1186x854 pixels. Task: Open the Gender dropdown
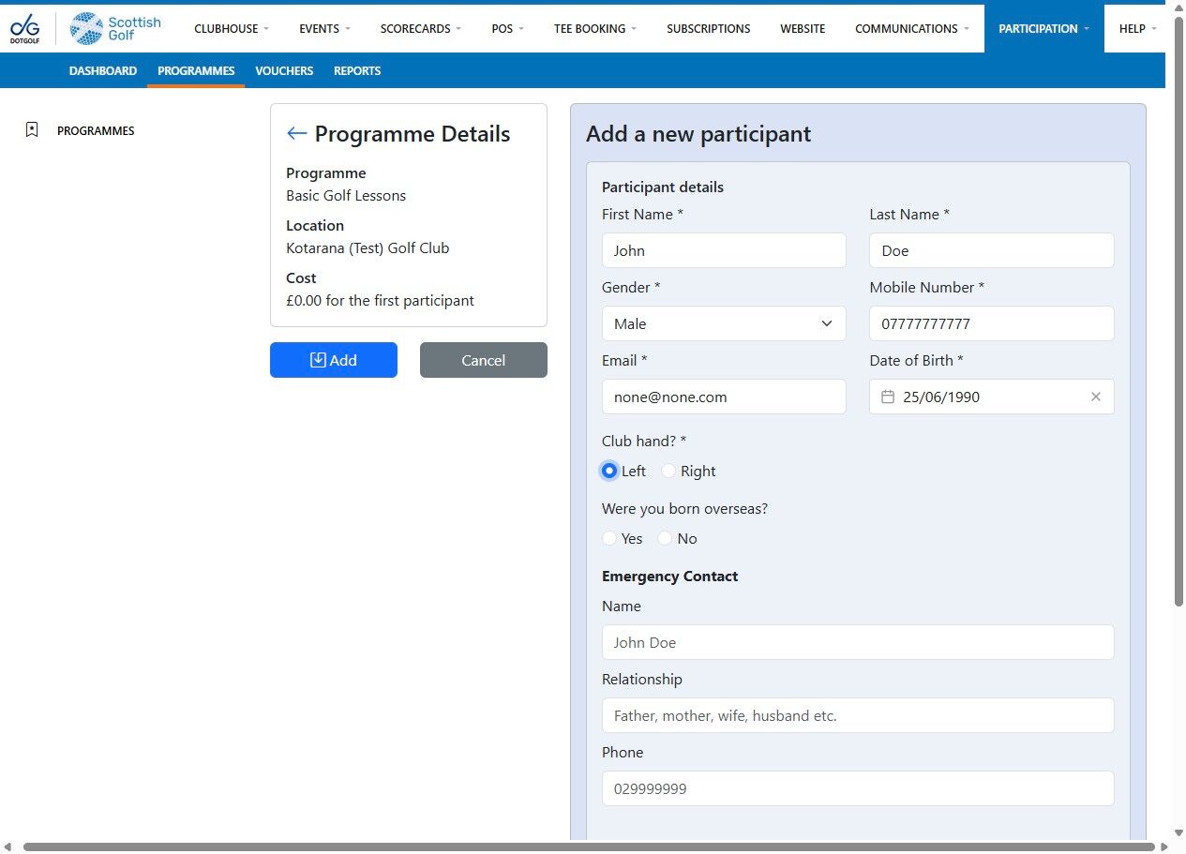[x=724, y=323]
